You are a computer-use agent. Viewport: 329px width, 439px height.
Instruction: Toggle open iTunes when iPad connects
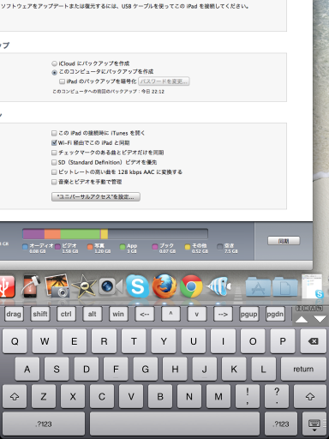(x=54, y=133)
